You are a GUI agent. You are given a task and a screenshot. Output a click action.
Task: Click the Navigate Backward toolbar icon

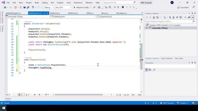(5, 7)
